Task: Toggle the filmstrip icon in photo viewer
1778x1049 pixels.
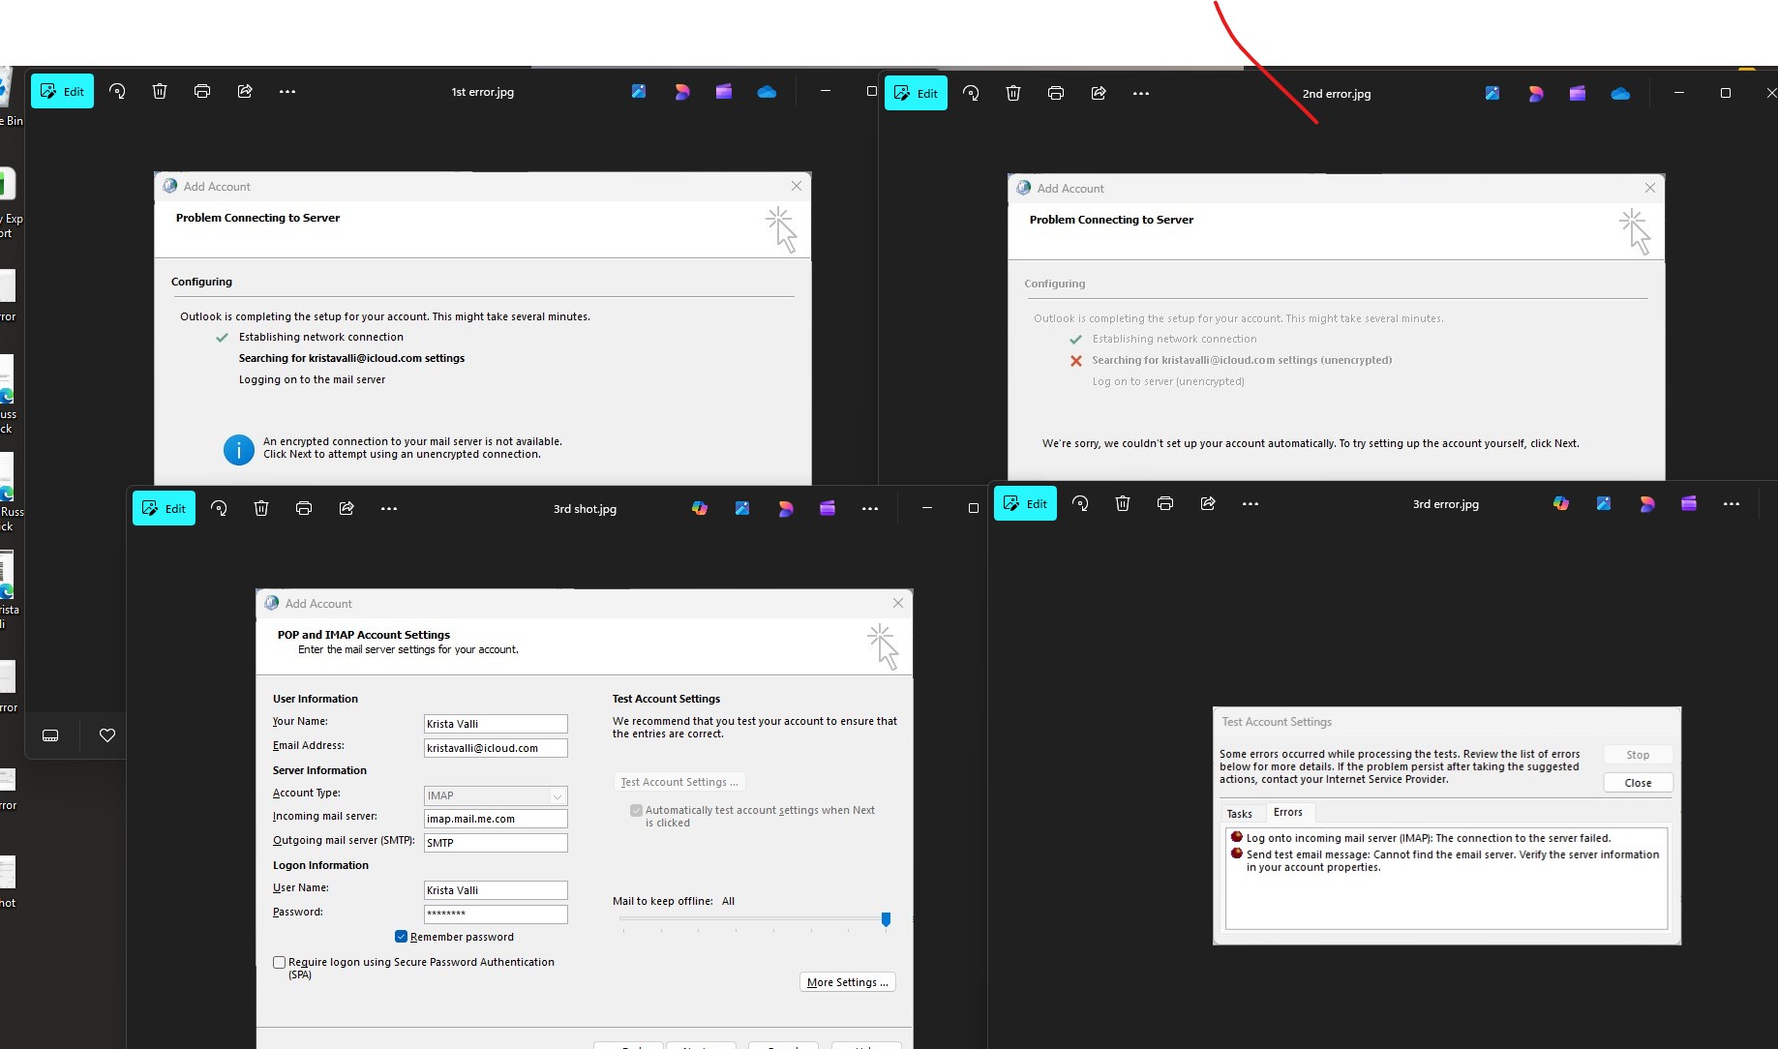Action: point(50,735)
